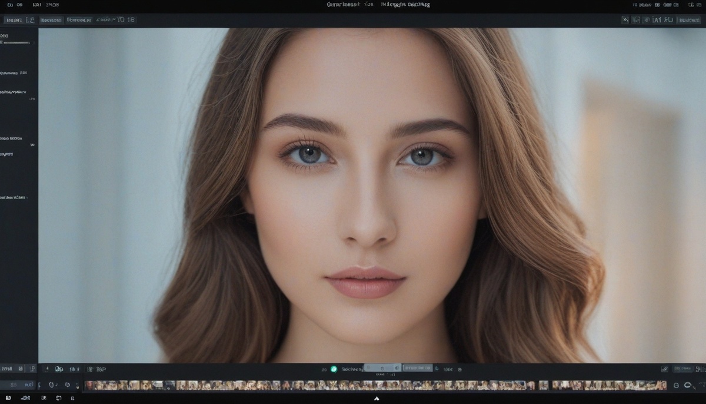Click the top-right corner toolbar button
Screen dimensions: 706x404
pos(689,20)
